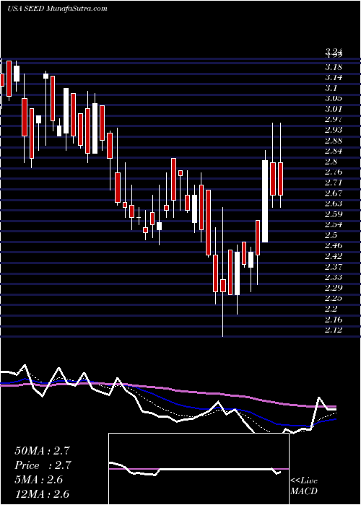Click the 2.12 price axis label

tap(334, 330)
